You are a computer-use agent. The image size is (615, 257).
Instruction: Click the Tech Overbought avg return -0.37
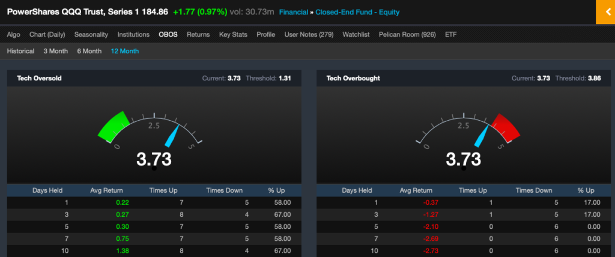point(431,203)
